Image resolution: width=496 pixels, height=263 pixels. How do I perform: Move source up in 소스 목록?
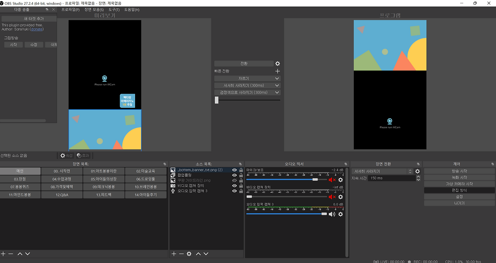[198, 254]
